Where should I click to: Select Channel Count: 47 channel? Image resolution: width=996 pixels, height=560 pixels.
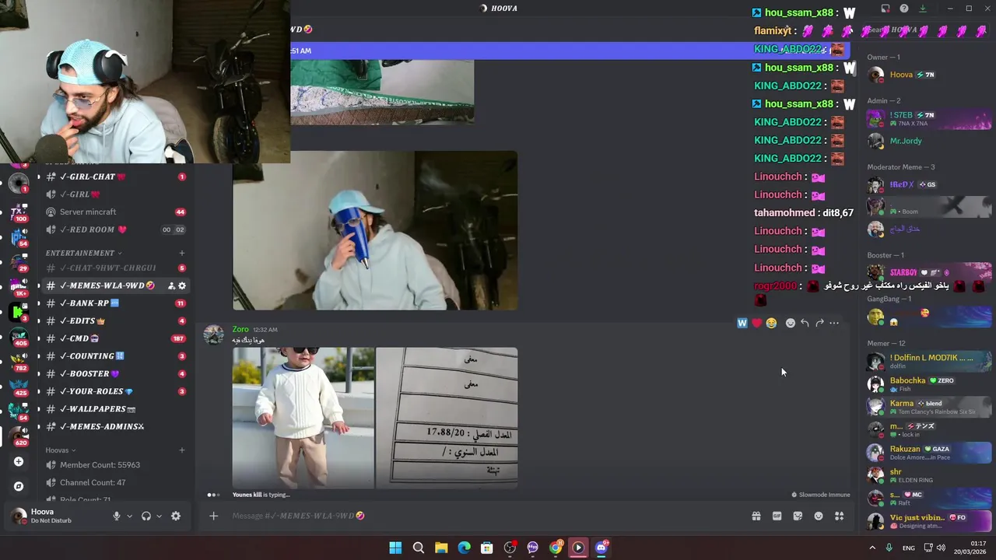[x=115, y=482]
